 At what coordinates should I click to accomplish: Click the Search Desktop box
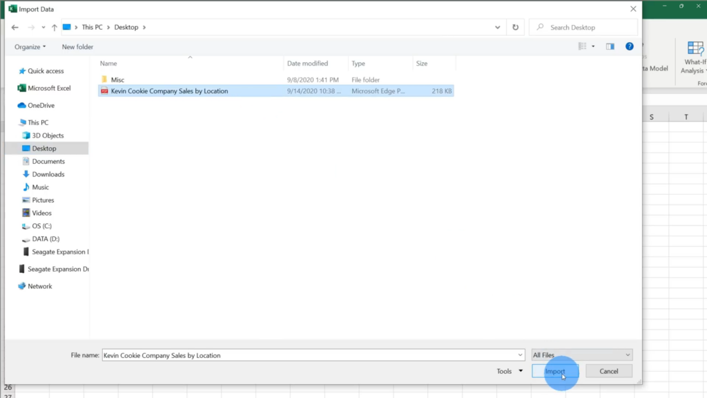pos(583,27)
